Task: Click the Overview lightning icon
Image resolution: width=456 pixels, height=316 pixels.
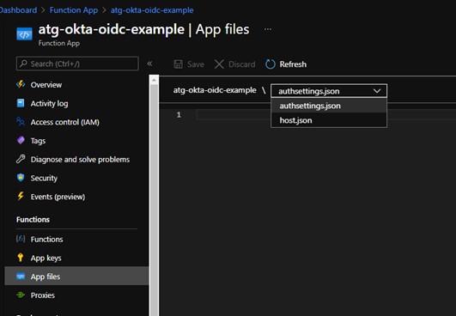Action: pyautogui.click(x=21, y=85)
